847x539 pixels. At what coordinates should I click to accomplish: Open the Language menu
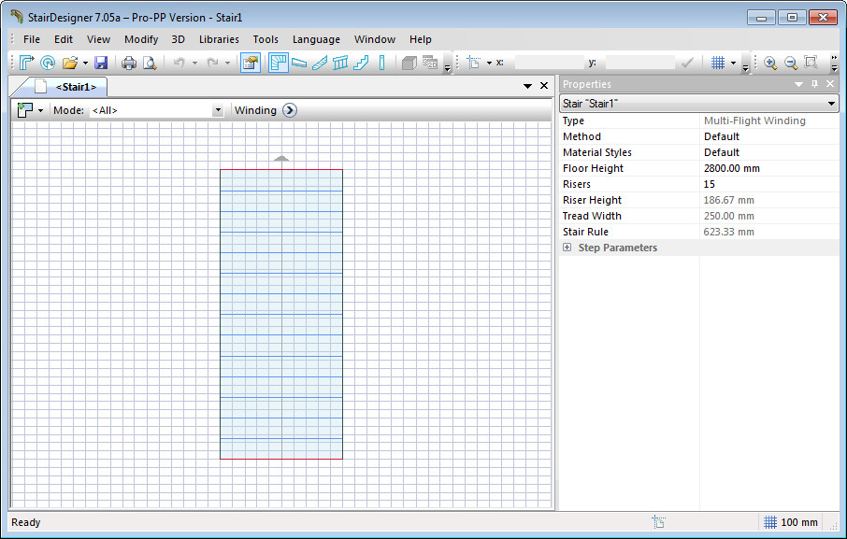tap(316, 39)
